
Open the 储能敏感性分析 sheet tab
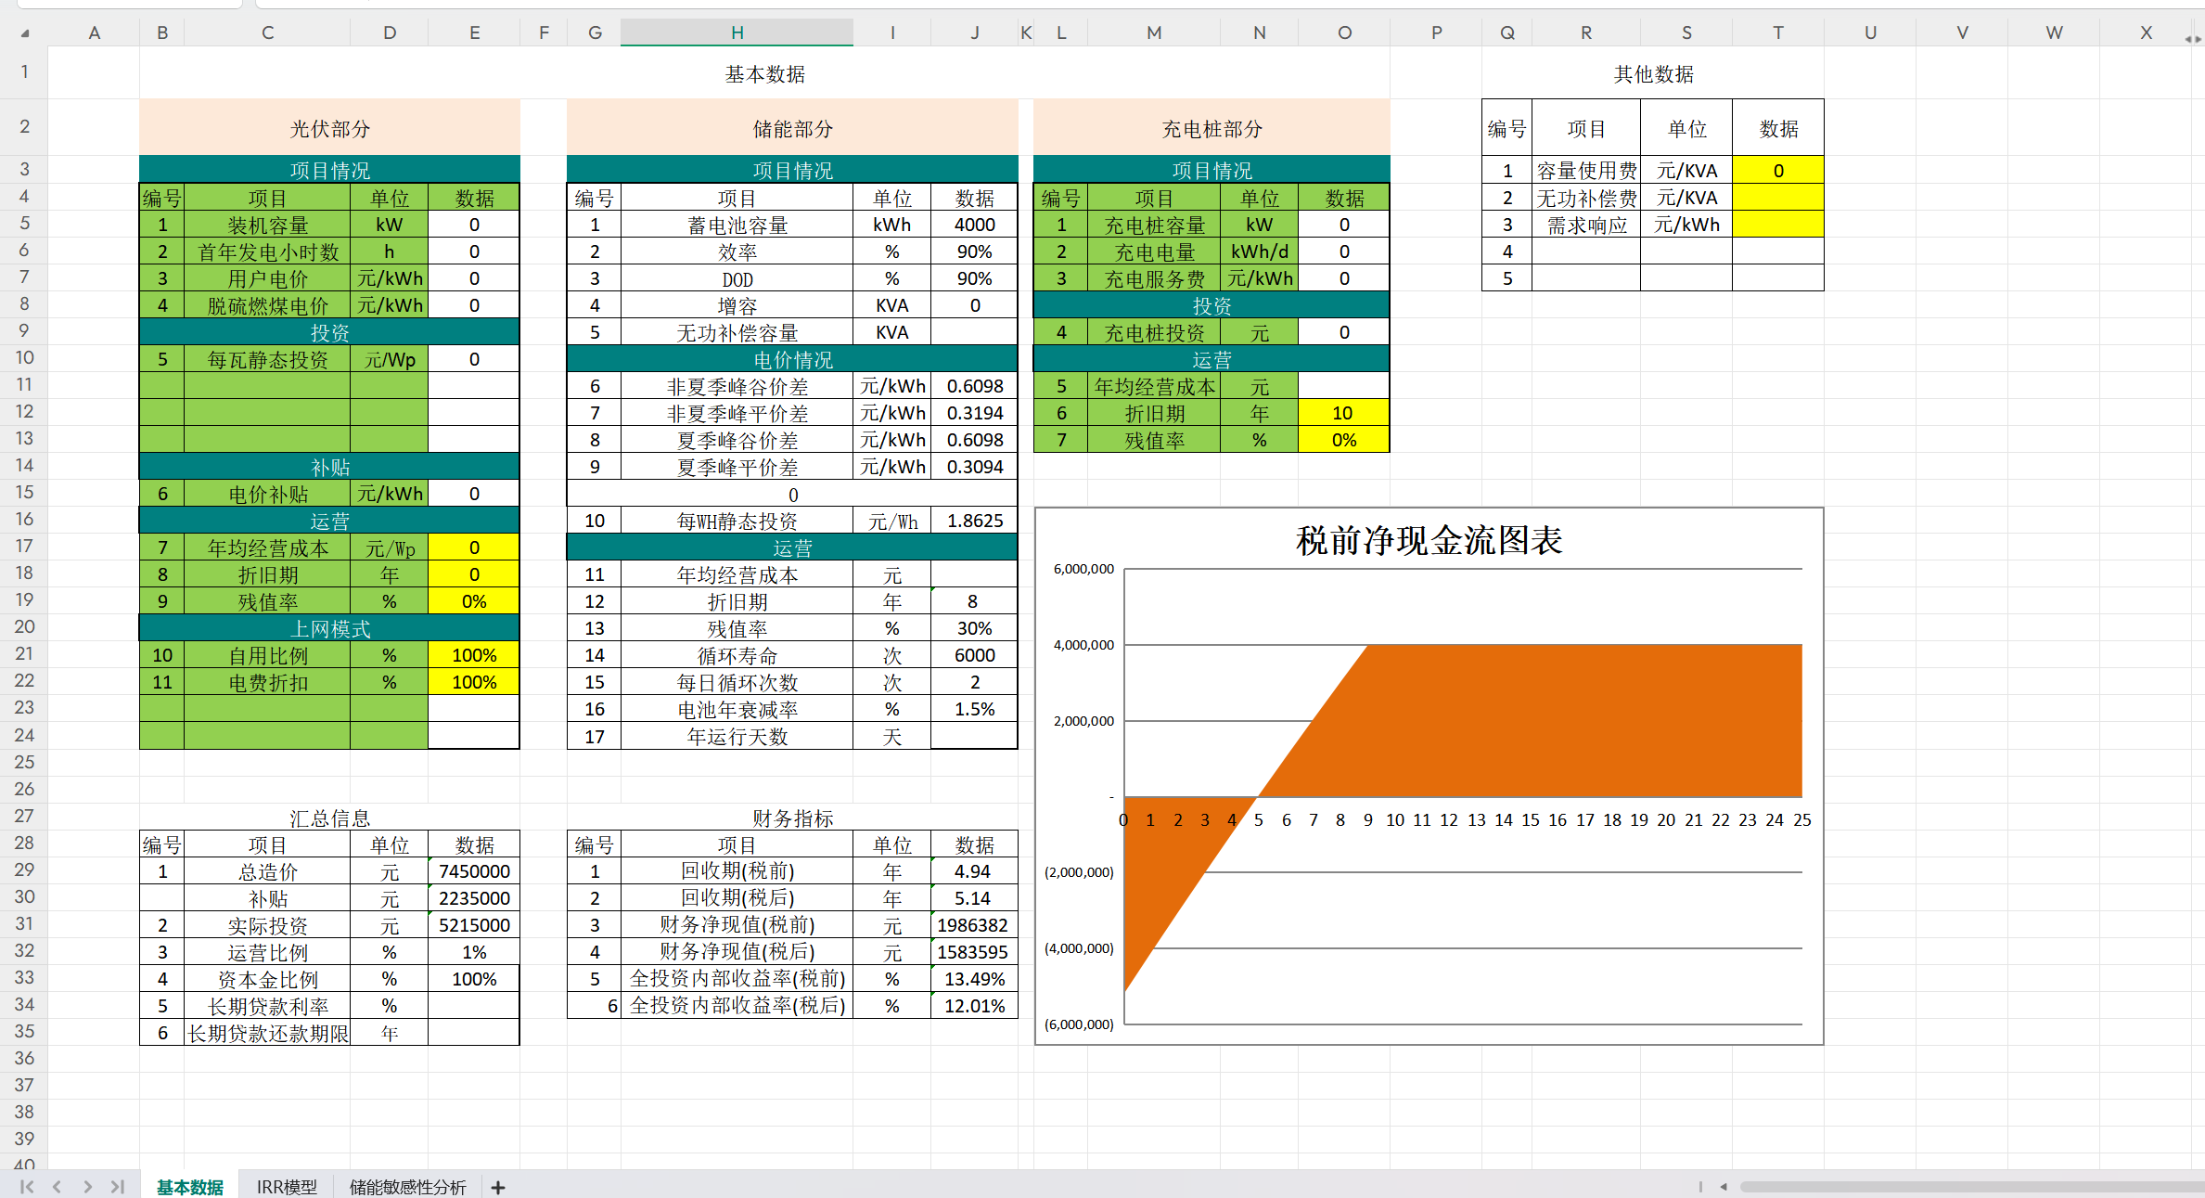click(407, 1188)
